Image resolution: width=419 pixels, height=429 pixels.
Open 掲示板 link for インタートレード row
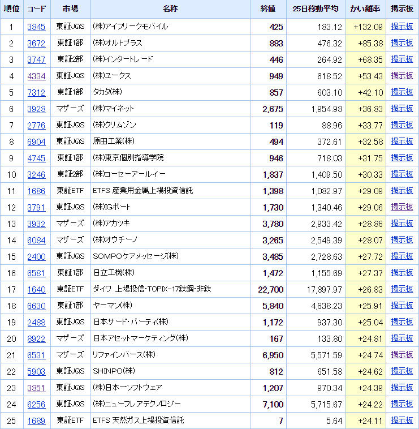pyautogui.click(x=402, y=59)
